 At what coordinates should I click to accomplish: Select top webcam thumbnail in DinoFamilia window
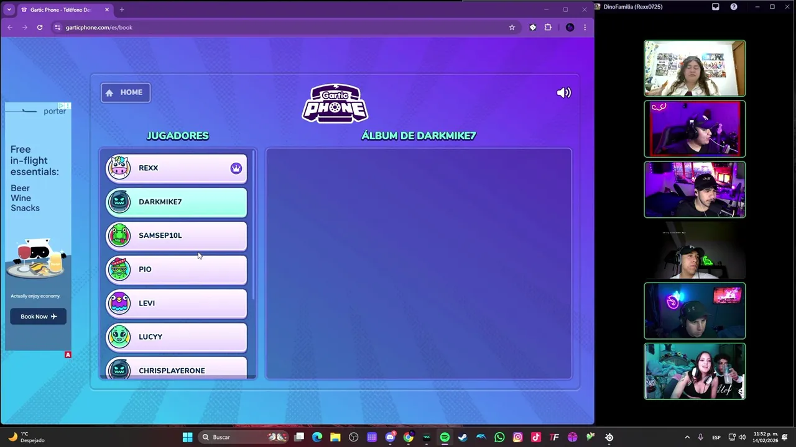pyautogui.click(x=695, y=68)
